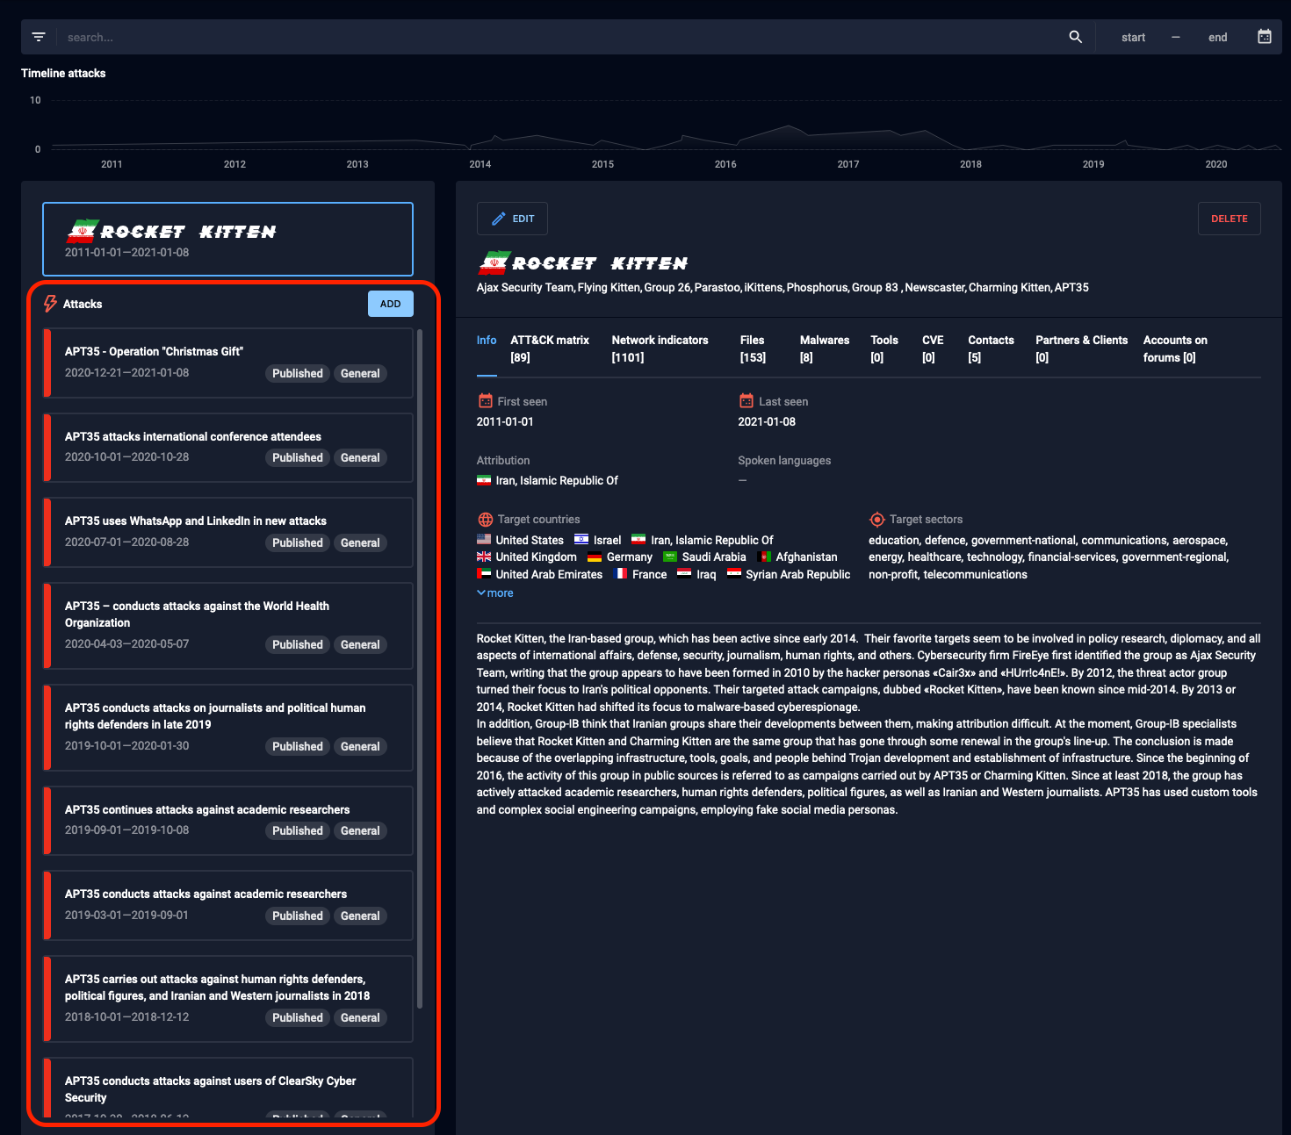
Task: Open APT35 conducts attacks against academic researchers
Action: click(x=228, y=906)
